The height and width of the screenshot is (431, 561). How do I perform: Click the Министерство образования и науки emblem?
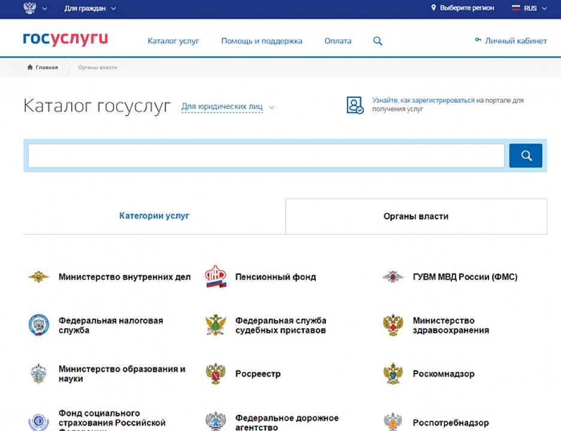tap(38, 374)
